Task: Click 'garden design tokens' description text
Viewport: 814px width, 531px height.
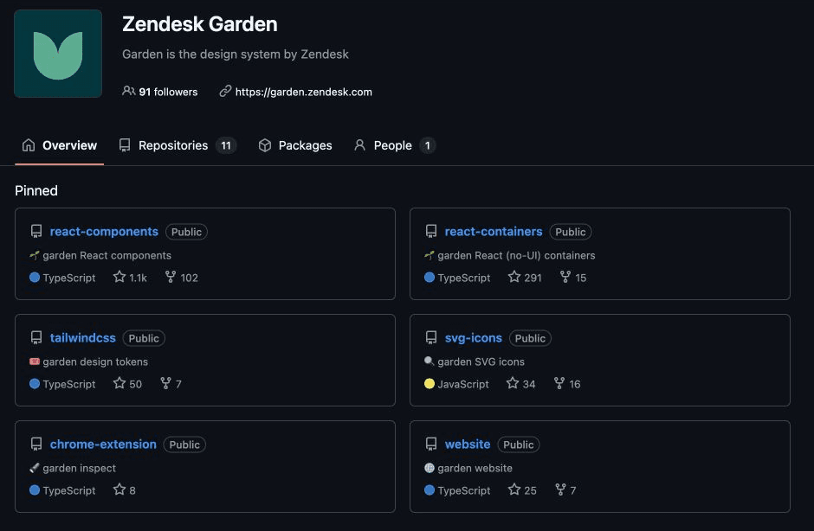Action: coord(95,361)
